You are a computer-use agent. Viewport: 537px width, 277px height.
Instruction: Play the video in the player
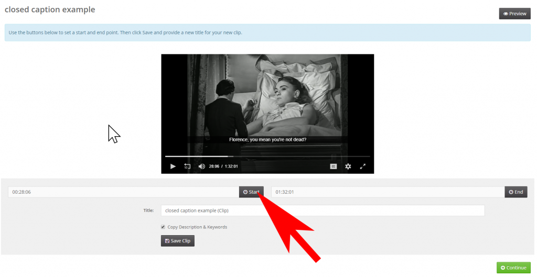173,166
